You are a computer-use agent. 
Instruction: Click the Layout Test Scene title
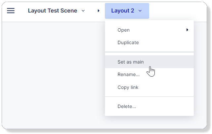pyautogui.click(x=53, y=11)
